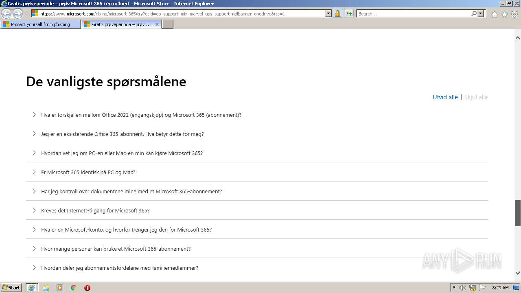Click the Start button
The image size is (521, 293).
click(x=11, y=288)
